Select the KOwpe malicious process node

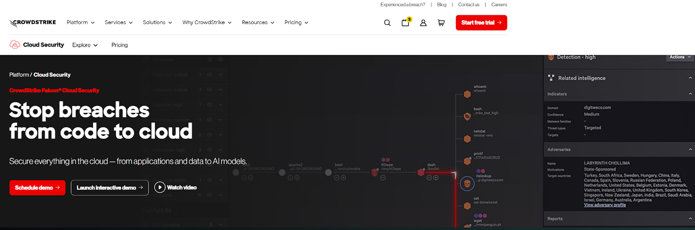point(374,172)
